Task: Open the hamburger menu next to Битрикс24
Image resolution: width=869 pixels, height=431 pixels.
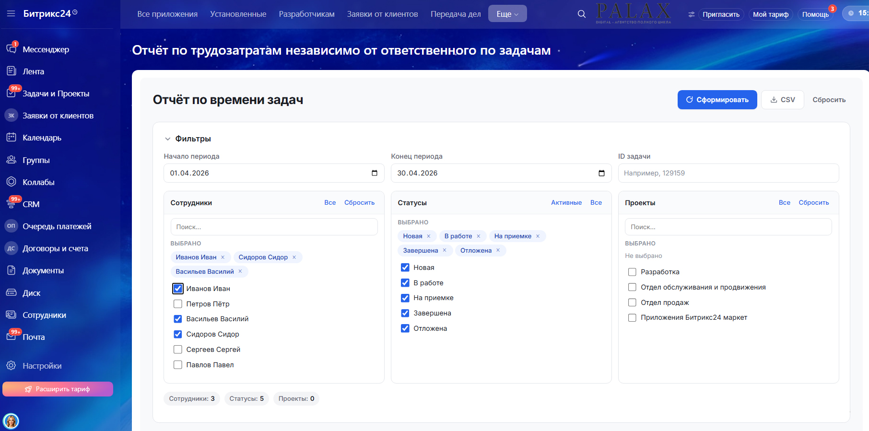Action: (x=11, y=13)
